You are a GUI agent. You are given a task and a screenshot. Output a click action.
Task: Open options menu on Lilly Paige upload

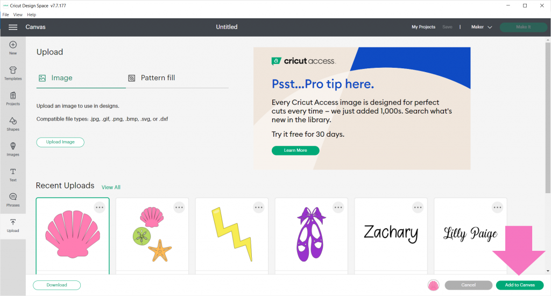(498, 207)
